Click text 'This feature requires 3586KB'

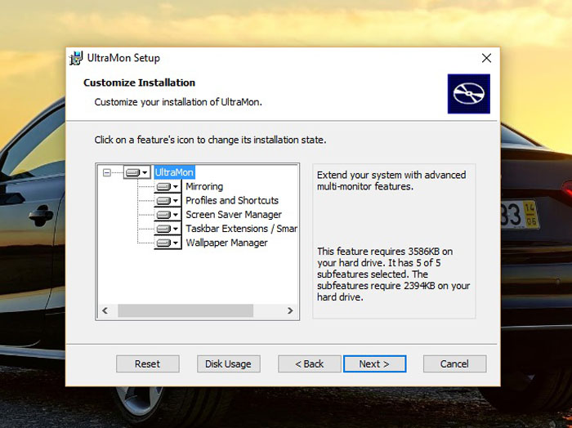380,252
